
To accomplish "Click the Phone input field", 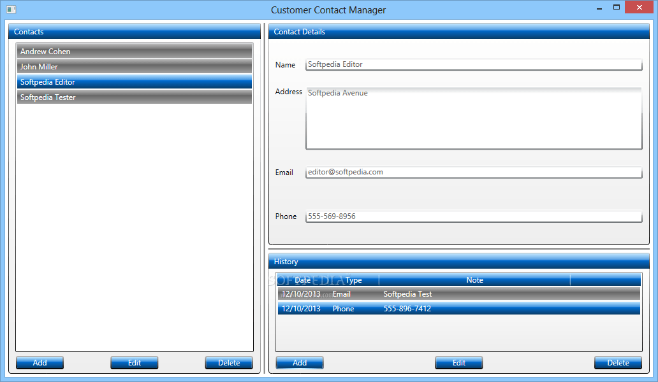I will (474, 216).
